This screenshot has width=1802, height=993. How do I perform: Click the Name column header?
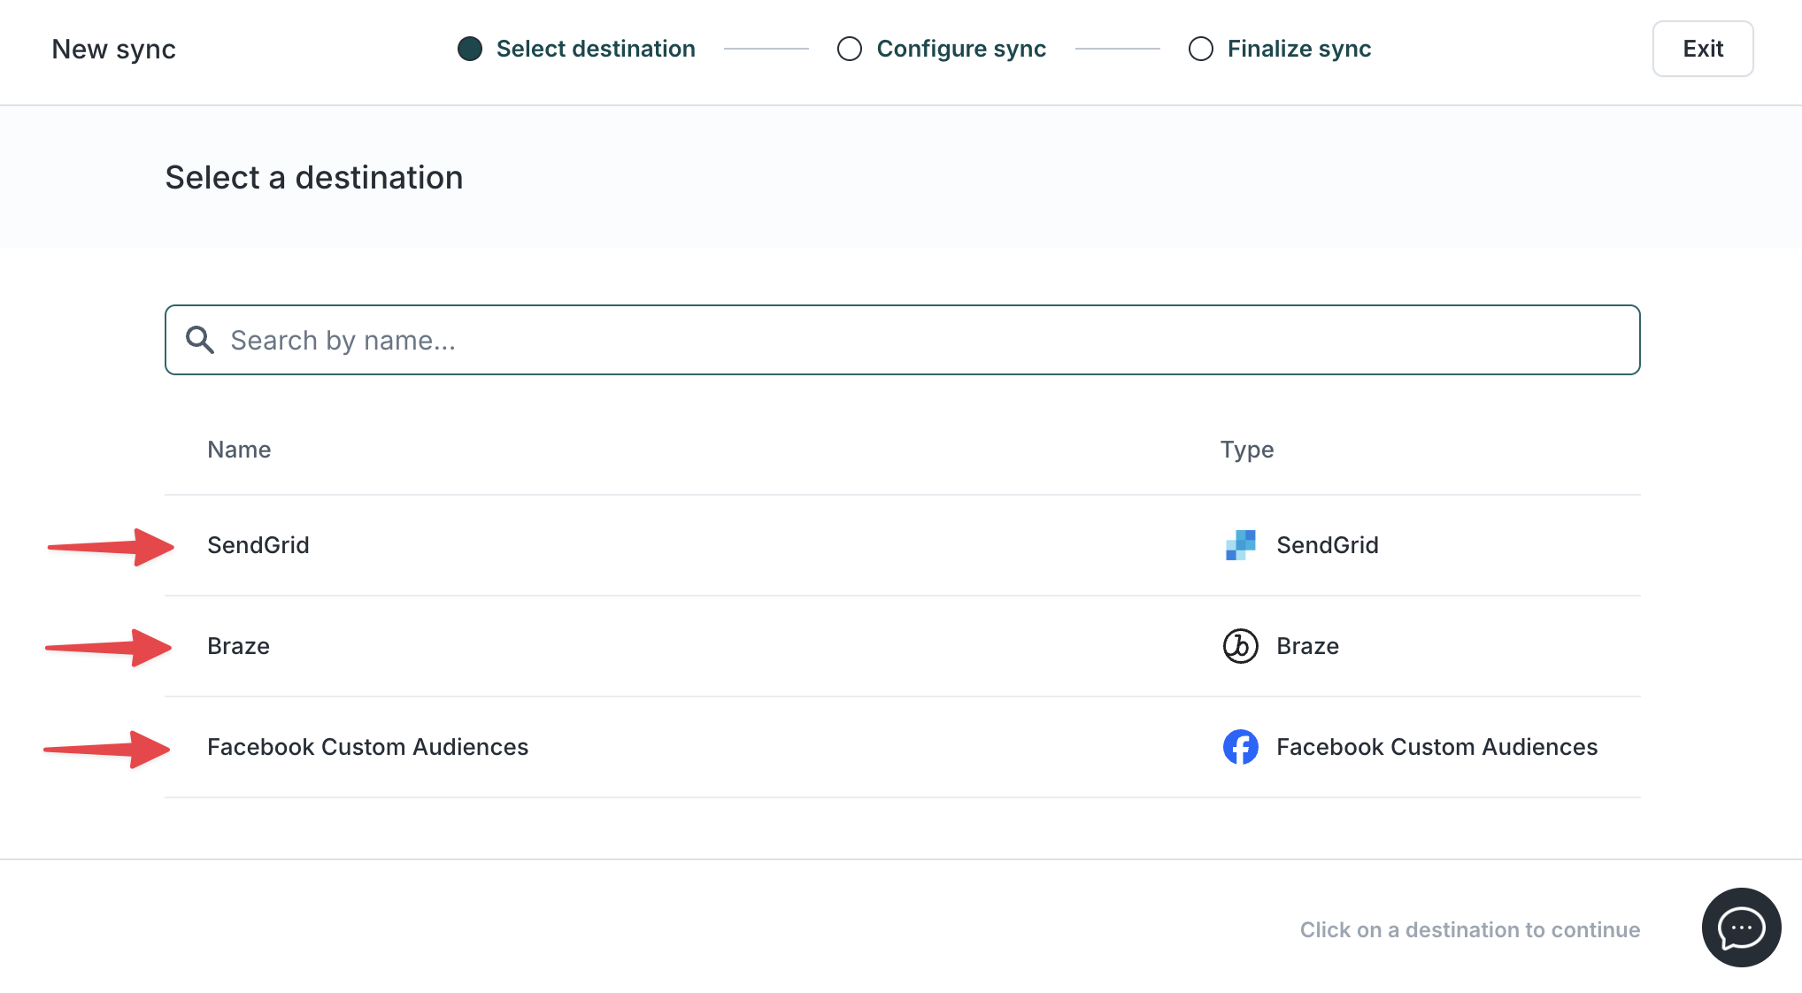(x=239, y=450)
